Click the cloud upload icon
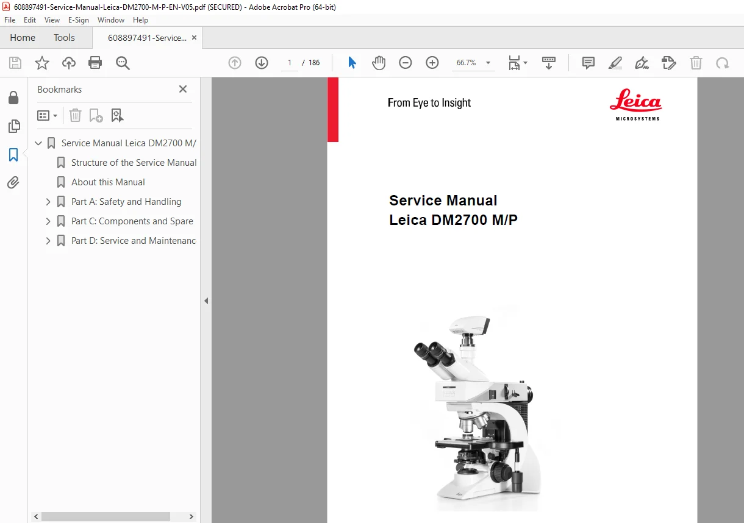Screen dimensions: 744x523 [x=69, y=63]
